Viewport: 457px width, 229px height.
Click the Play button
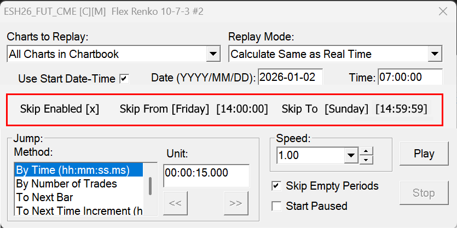click(x=424, y=154)
